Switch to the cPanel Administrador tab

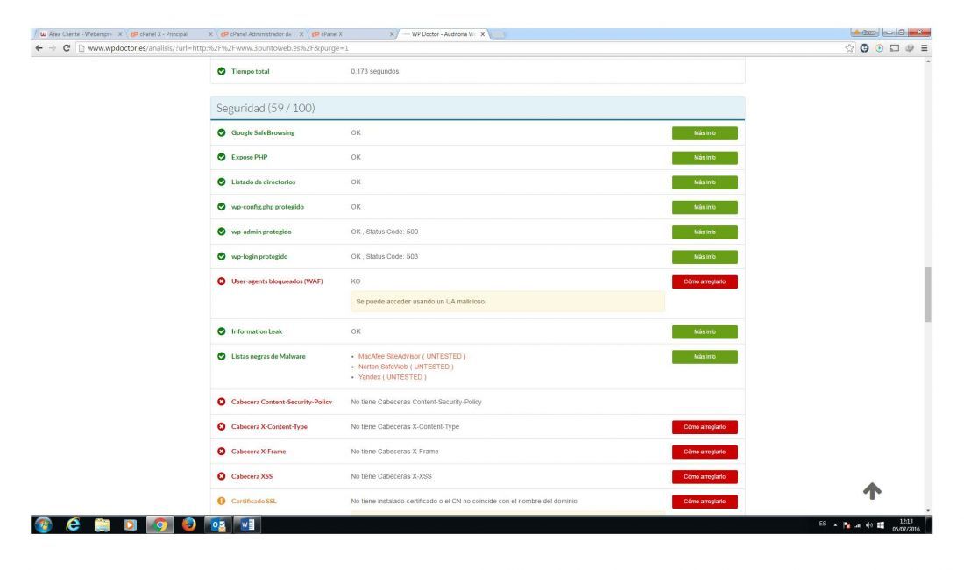[x=261, y=34]
